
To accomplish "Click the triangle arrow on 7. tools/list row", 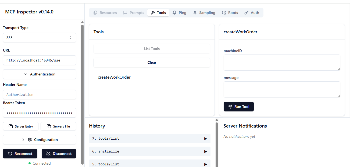I will point(205,139).
